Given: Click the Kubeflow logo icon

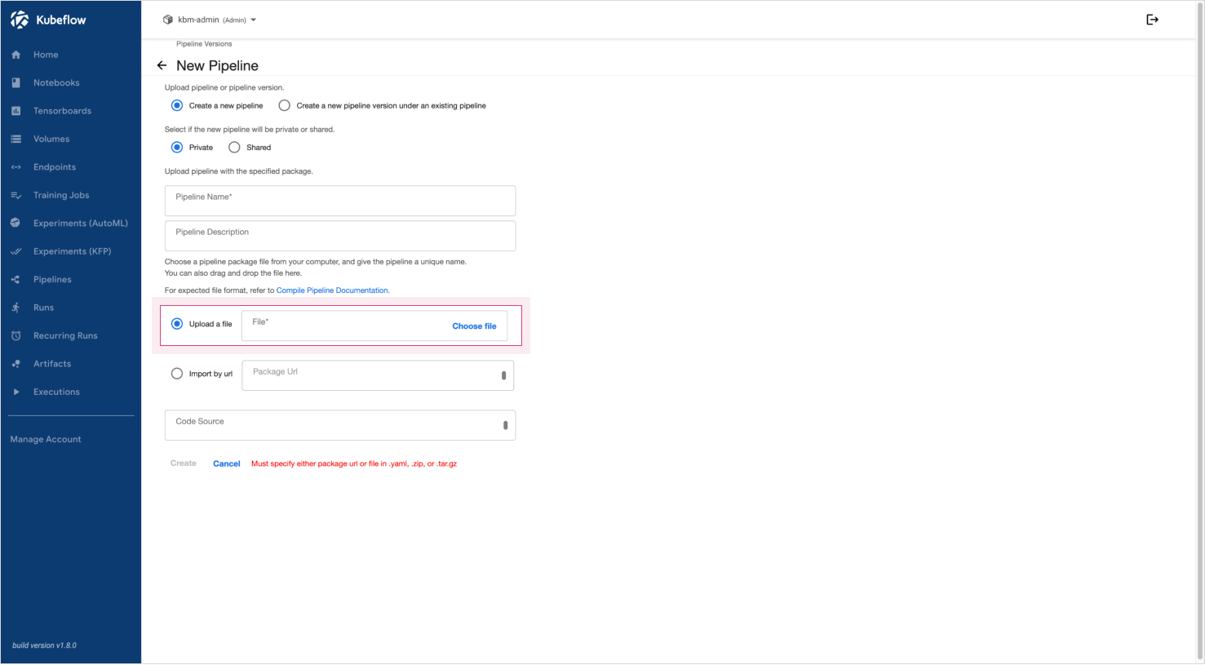Looking at the screenshot, I should [20, 20].
